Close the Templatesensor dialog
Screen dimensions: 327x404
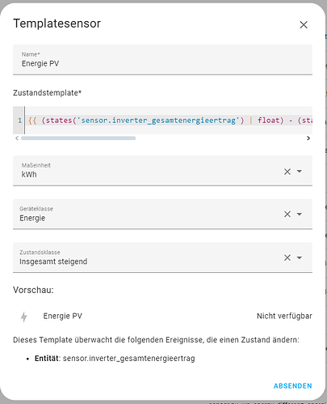pos(304,25)
